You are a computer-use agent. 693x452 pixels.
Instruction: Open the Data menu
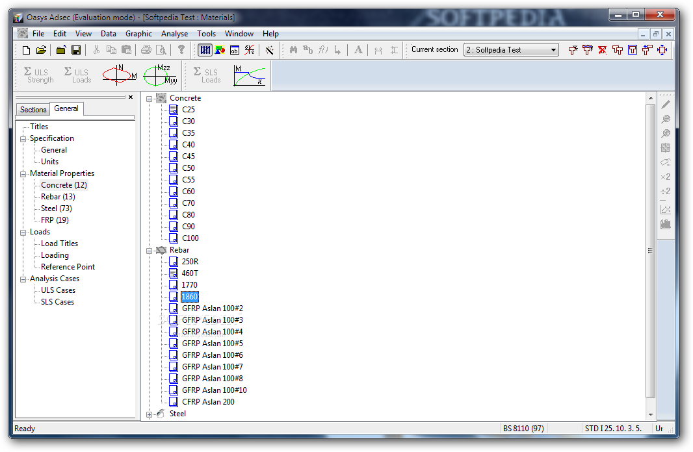pos(109,34)
